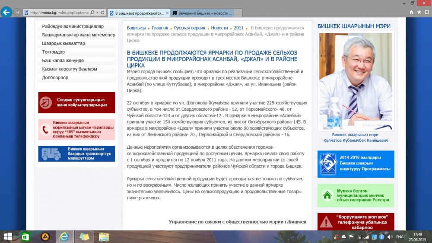
Task: Refresh the page with the reload icon
Action: (x=102, y=13)
